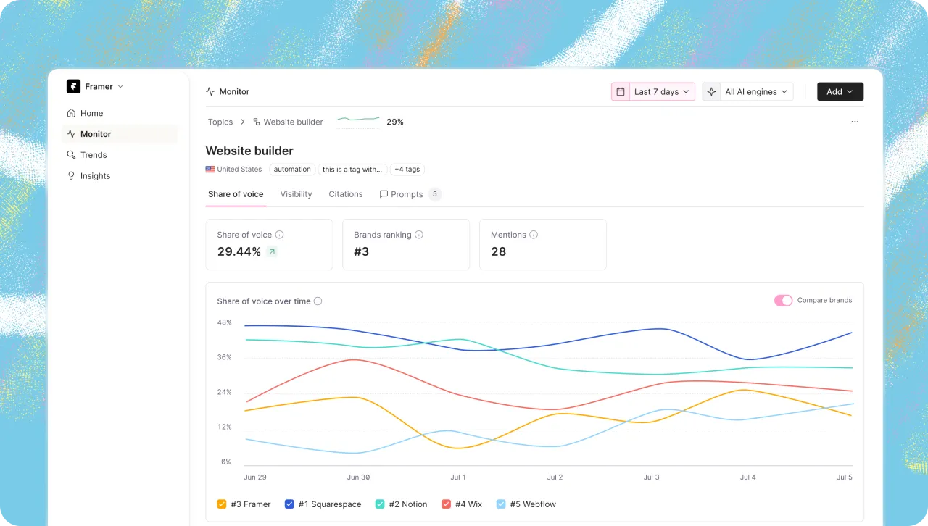Switch to the Visibility tab
928x526 pixels.
pyautogui.click(x=296, y=194)
